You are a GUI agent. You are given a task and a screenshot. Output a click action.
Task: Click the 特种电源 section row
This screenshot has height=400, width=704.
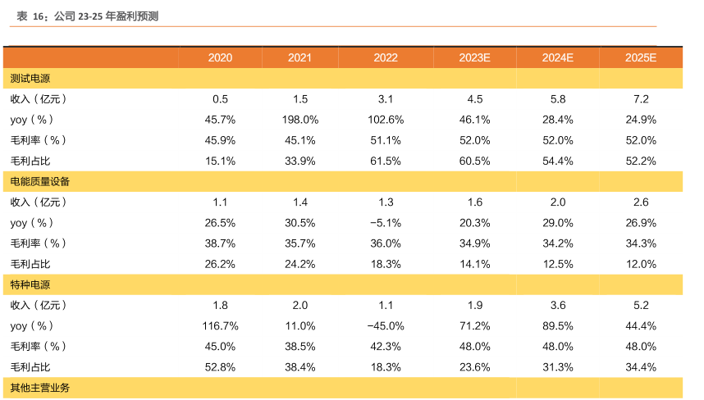(32, 284)
